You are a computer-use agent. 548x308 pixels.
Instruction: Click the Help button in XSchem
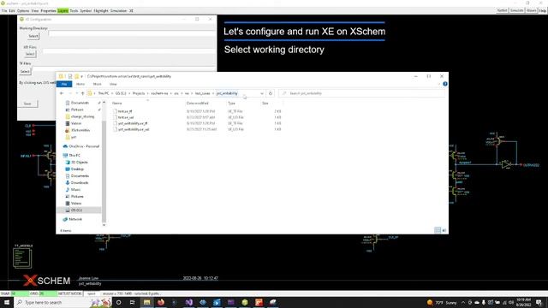click(x=542, y=11)
